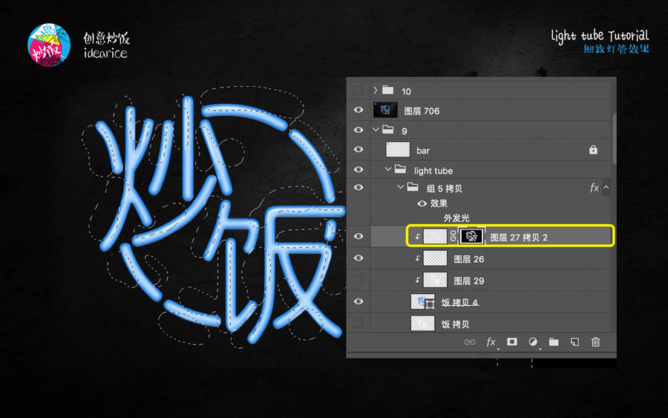Click the mask link icon on 图层 27 拷贝 2
668x418 pixels.
pyautogui.click(x=453, y=236)
